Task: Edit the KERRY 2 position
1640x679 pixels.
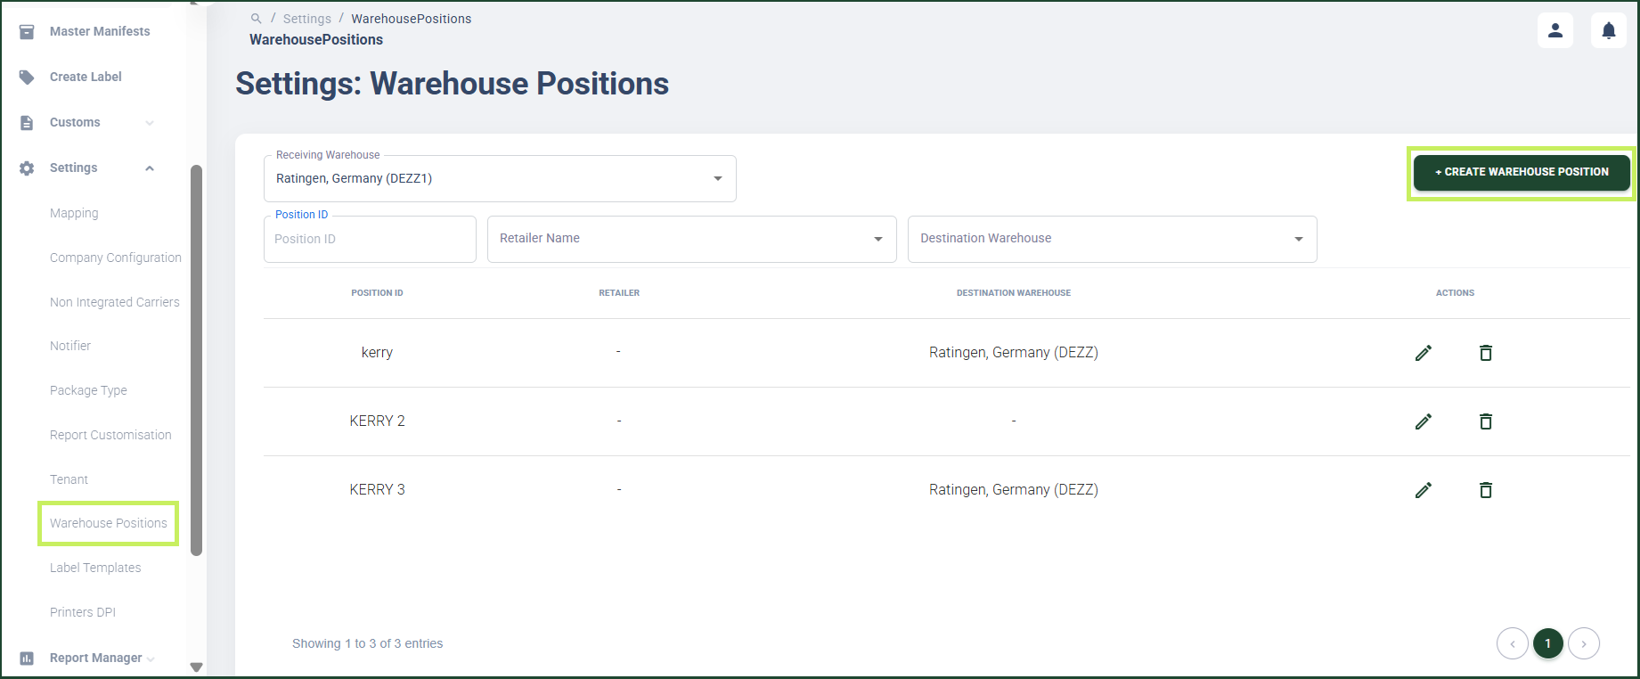Action: [x=1424, y=421]
